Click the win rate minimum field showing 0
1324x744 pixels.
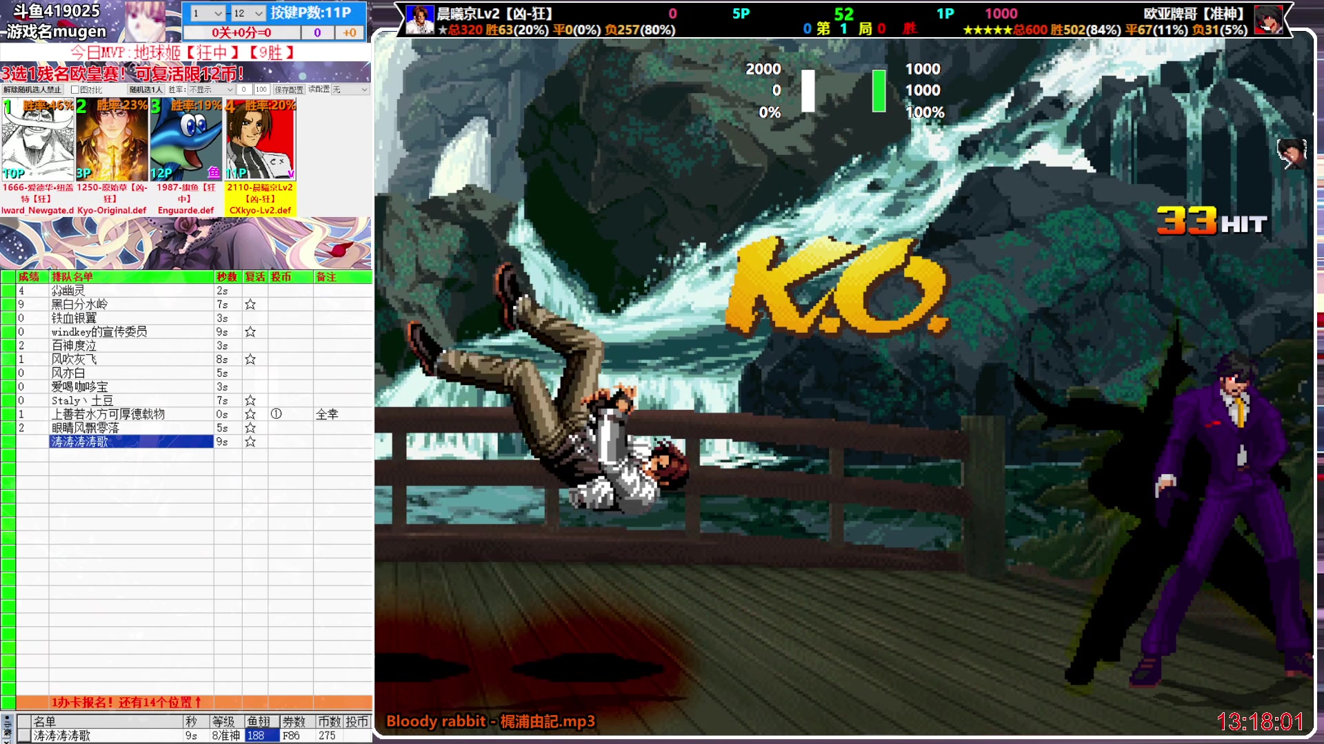(x=243, y=90)
